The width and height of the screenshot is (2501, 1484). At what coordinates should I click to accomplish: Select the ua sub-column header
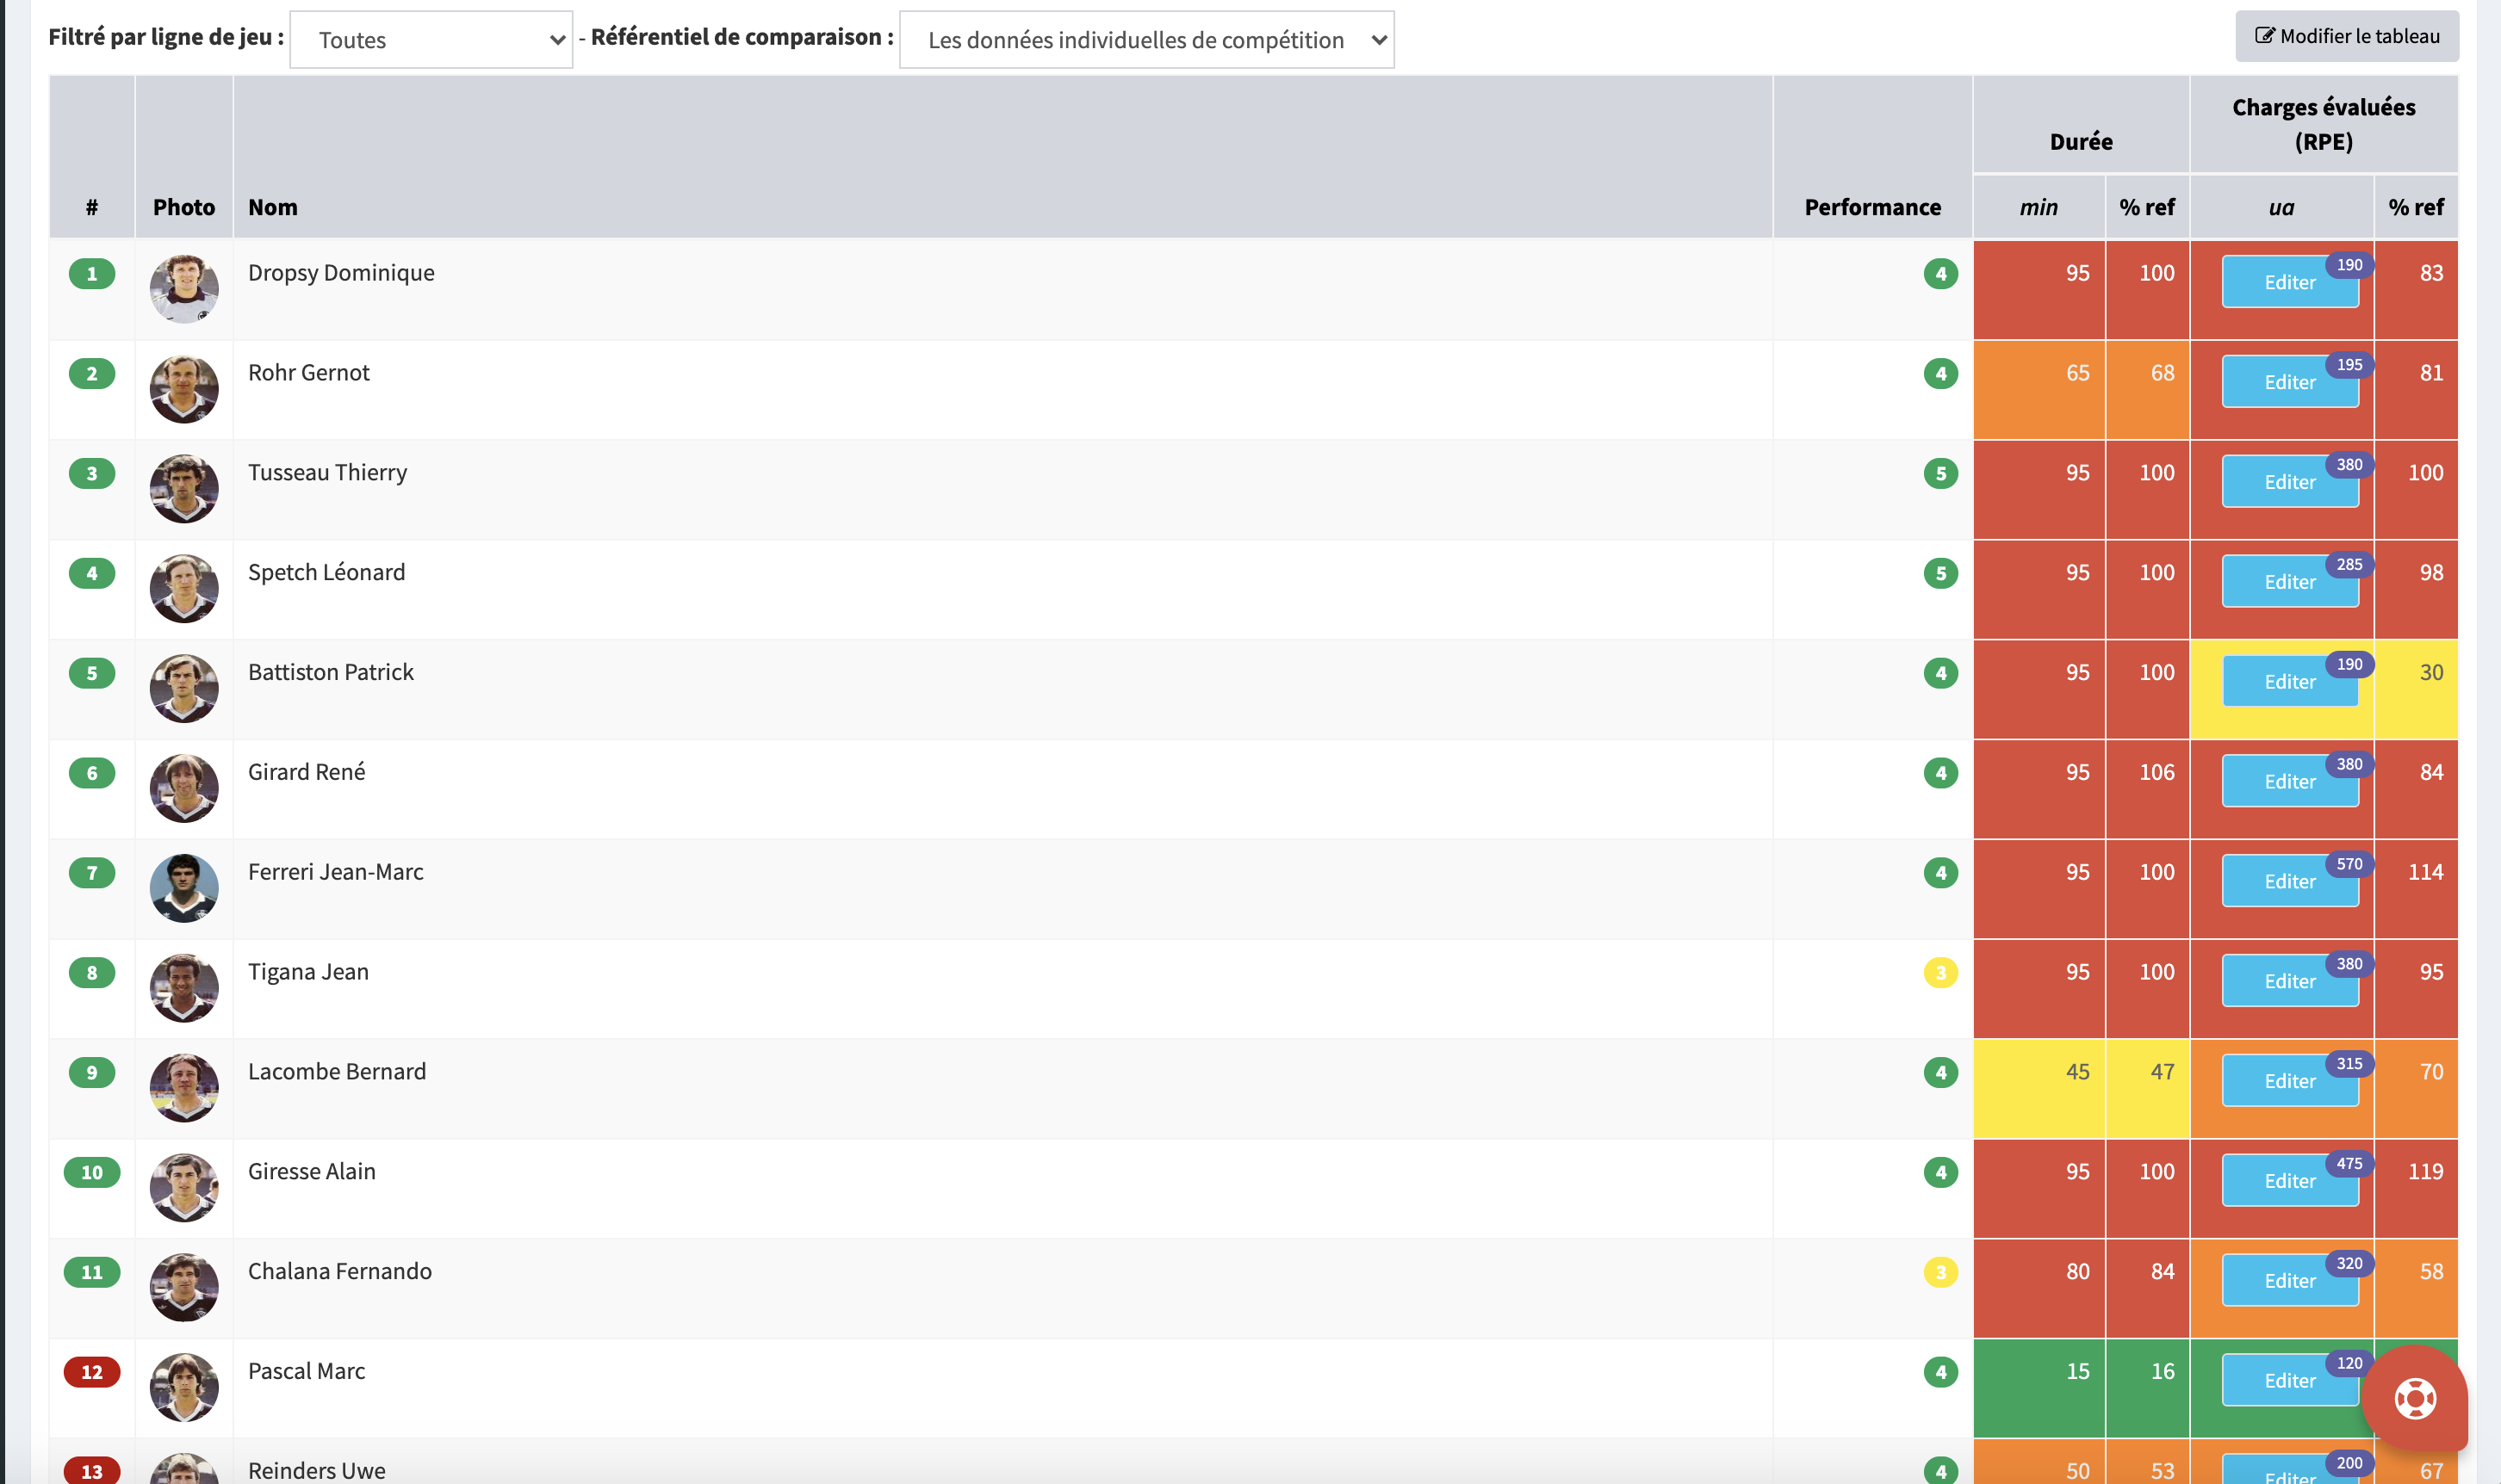(2281, 207)
